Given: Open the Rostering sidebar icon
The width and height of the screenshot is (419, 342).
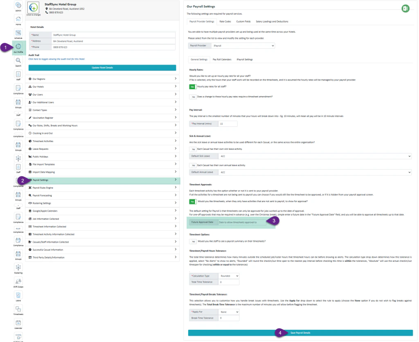Looking at the screenshot, I should click(18, 267).
